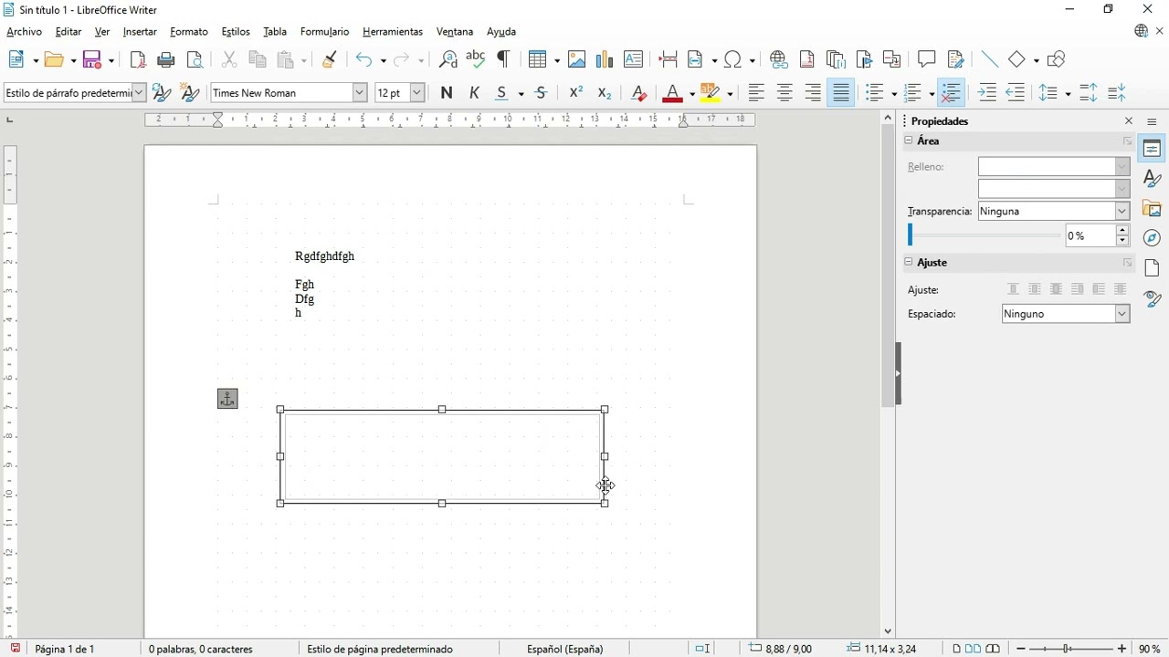The height and width of the screenshot is (657, 1169).
Task: Run spelling check
Action: click(x=476, y=60)
